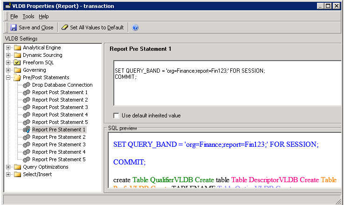Click gear icon beside Report Post Statement 4
This screenshot has height=205, width=345.
point(27,115)
